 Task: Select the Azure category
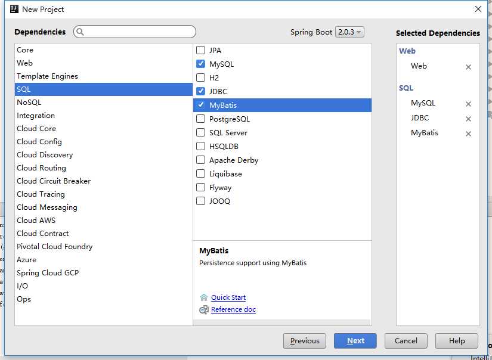[x=104, y=260]
